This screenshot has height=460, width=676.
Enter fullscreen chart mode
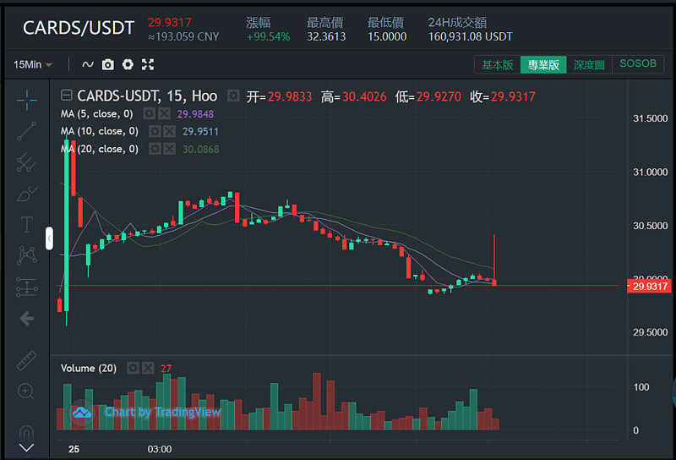tap(148, 64)
